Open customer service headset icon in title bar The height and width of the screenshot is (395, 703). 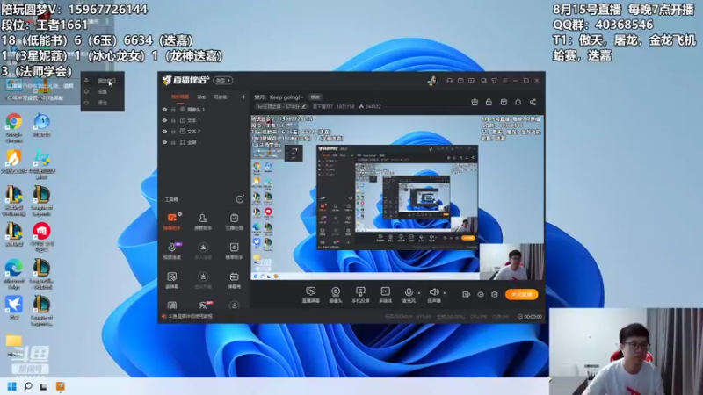(449, 81)
